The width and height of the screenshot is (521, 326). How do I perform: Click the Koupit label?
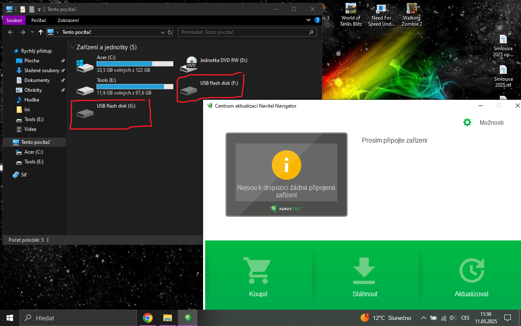tap(258, 294)
